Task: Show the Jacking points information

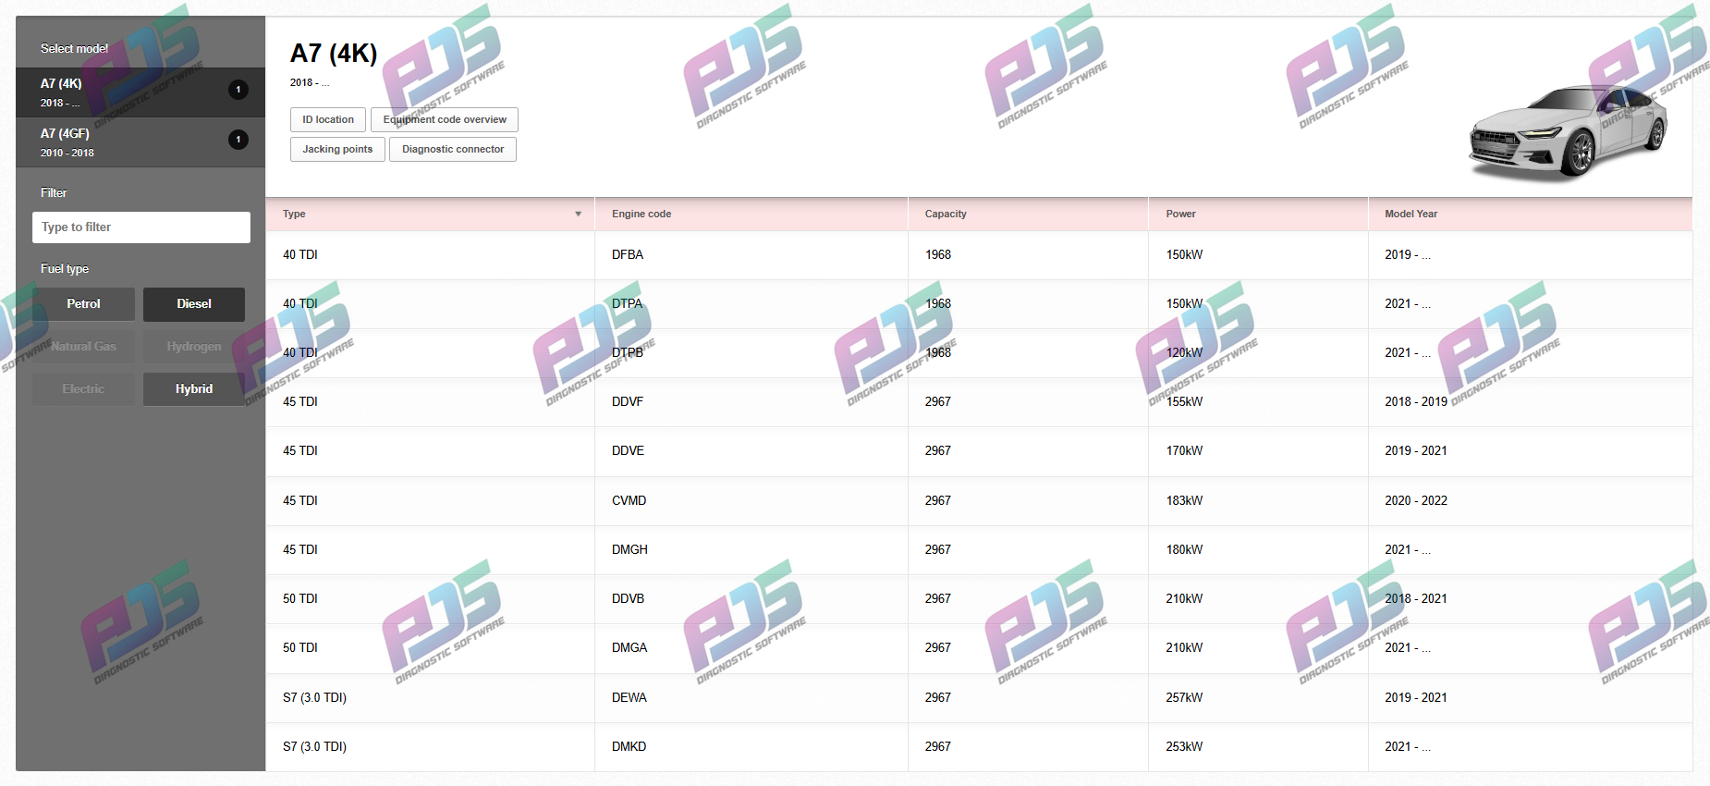Action: pos(337,150)
